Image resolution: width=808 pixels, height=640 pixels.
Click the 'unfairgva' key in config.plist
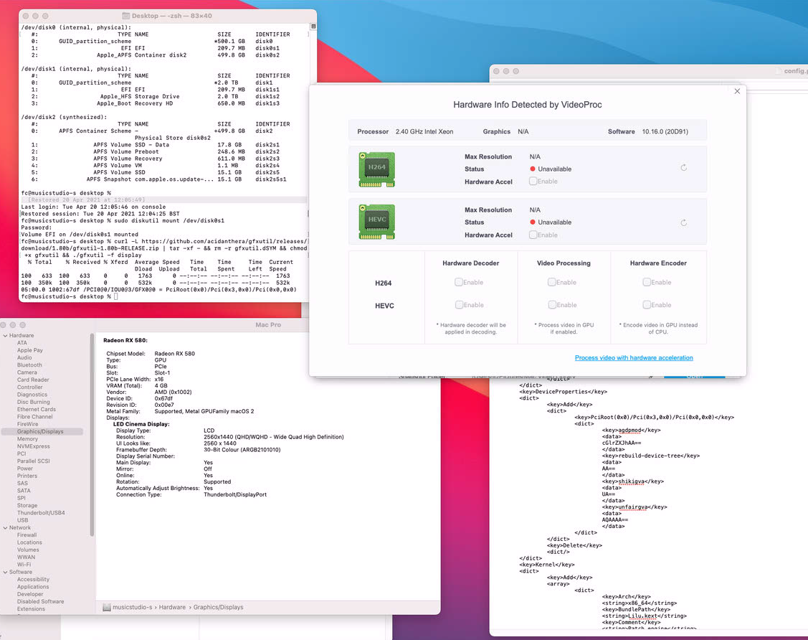click(x=634, y=507)
